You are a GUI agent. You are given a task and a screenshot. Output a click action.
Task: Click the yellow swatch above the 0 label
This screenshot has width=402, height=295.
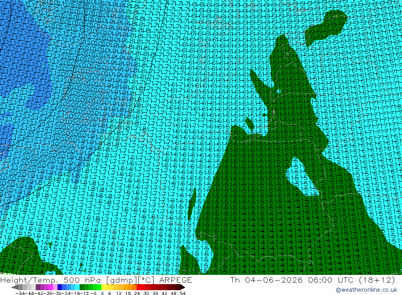pyautogui.click(x=104, y=287)
